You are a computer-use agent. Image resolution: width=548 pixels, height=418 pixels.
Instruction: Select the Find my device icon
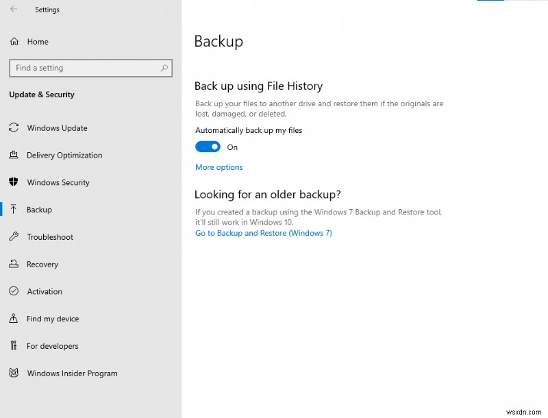(13, 319)
